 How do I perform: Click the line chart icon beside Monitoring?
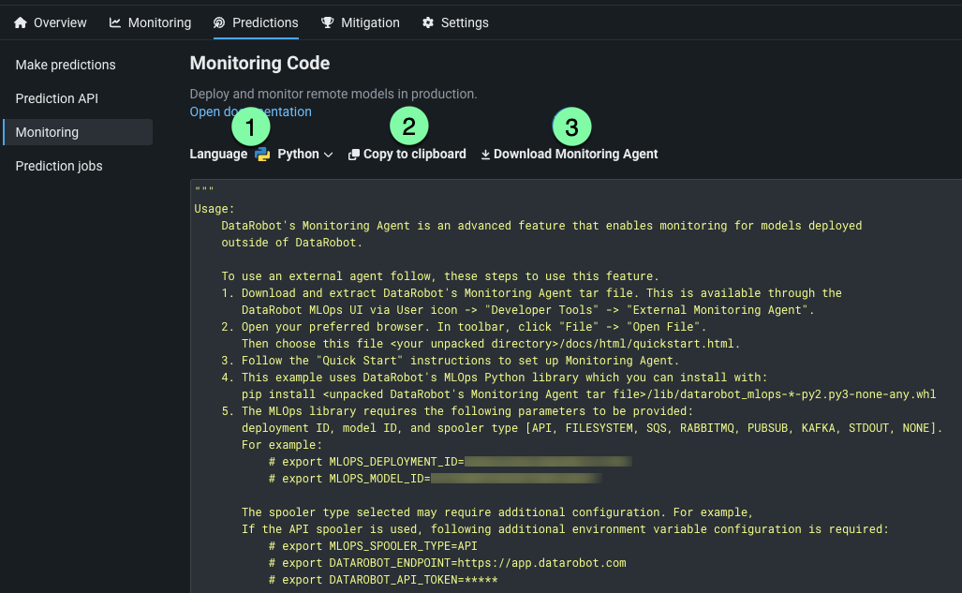click(x=115, y=22)
